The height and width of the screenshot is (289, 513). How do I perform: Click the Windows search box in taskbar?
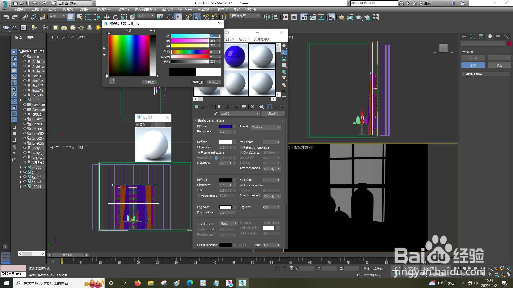59,284
